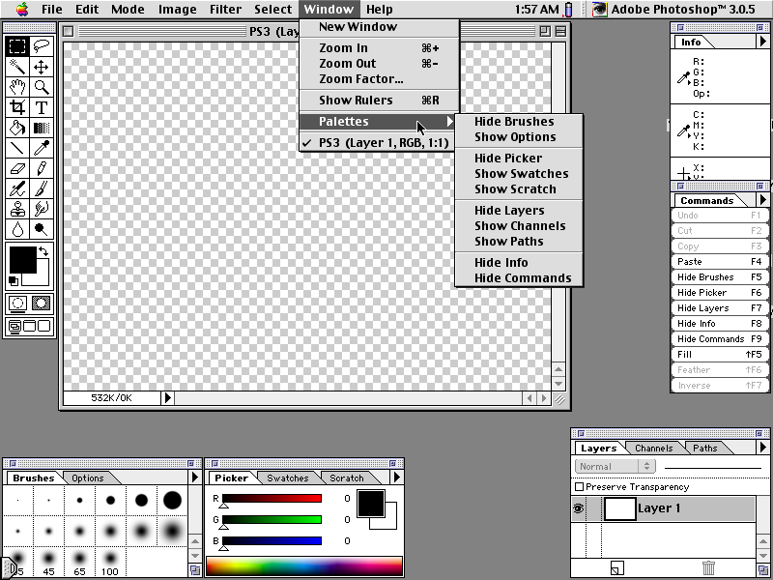Screen dimensions: 773x580
Task: Choose Show Swatches from Palettes submenu
Action: [x=521, y=174]
